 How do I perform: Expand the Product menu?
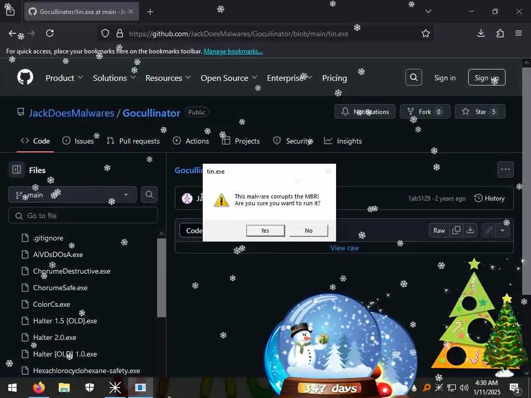tap(64, 78)
